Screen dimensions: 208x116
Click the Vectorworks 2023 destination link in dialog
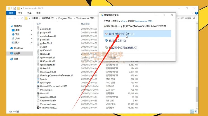point(143,21)
